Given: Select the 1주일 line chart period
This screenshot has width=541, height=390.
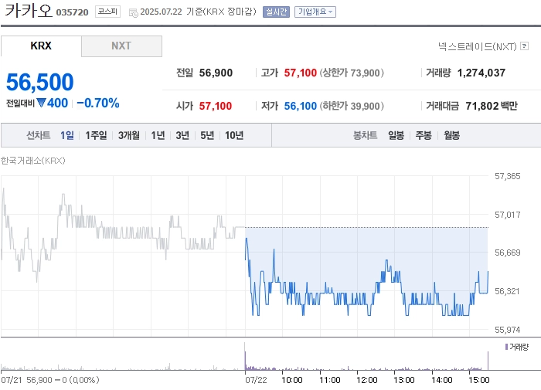Looking at the screenshot, I should click(x=96, y=135).
